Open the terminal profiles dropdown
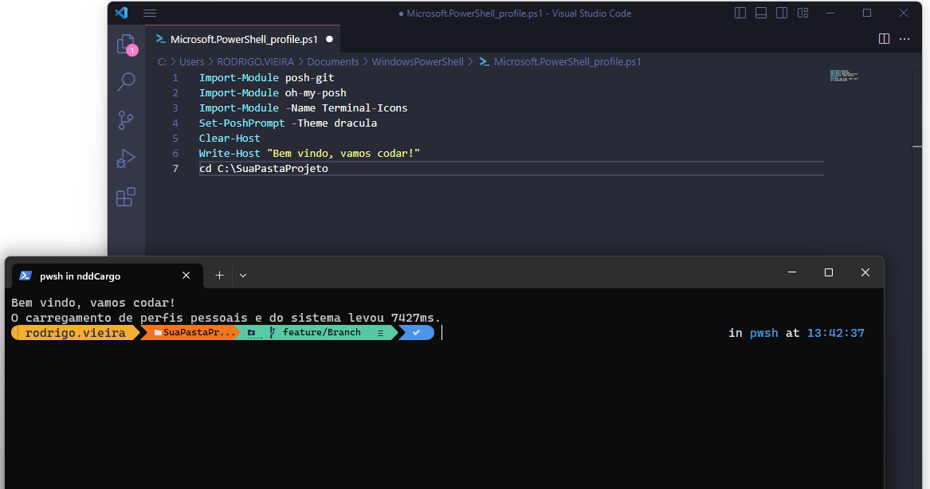Viewport: 930px width, 489px height. click(x=243, y=275)
